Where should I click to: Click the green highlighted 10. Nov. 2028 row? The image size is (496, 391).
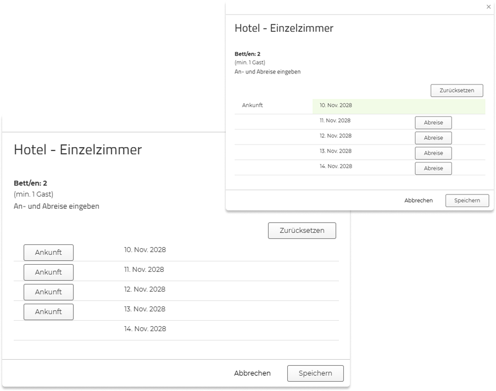398,105
